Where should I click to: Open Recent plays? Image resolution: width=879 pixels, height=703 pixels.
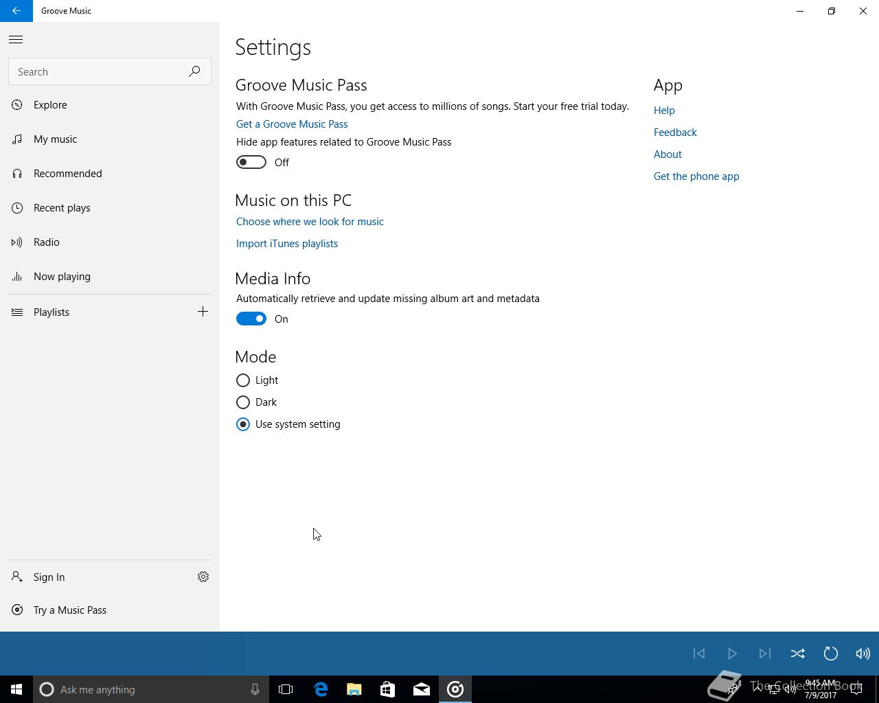click(110, 208)
